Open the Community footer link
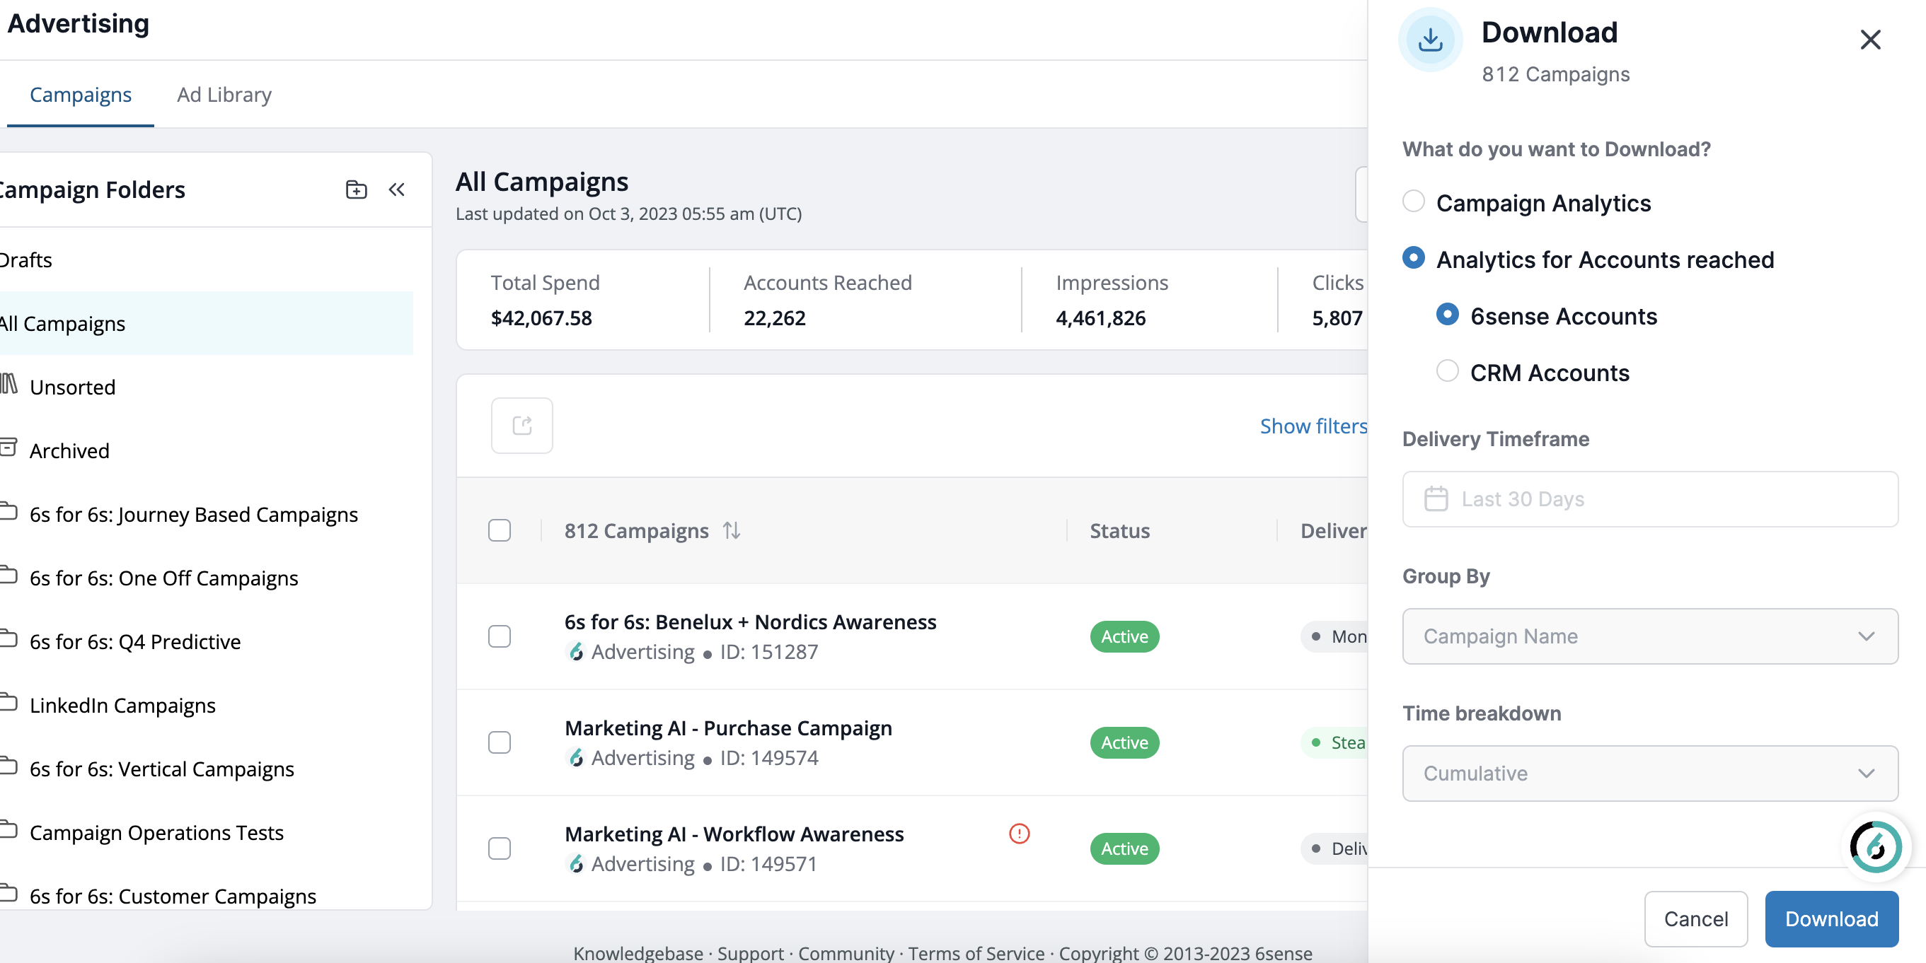The height and width of the screenshot is (963, 1926). [x=846, y=953]
